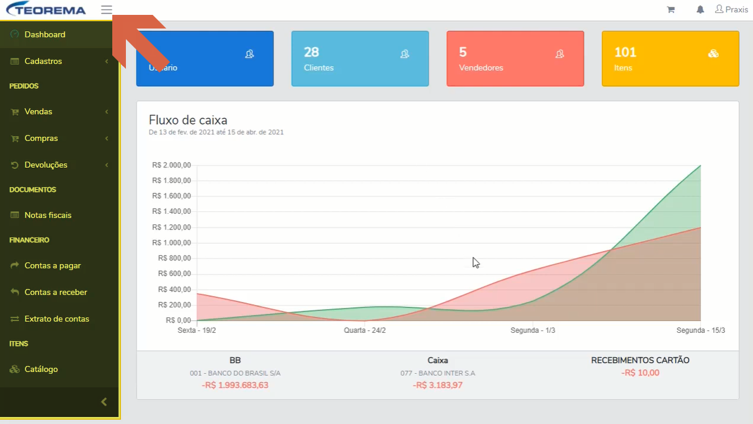Viewport: 753px width, 424px height.
Task: Click the R$ 2.000,00 axis label
Action: pyautogui.click(x=171, y=165)
